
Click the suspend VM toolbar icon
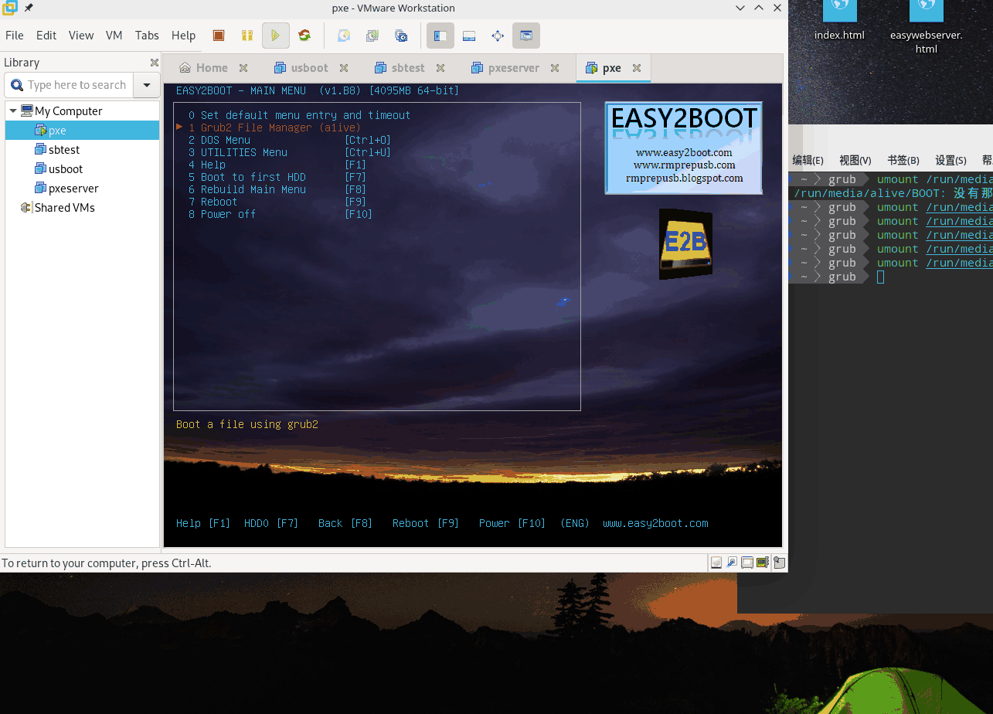point(247,36)
